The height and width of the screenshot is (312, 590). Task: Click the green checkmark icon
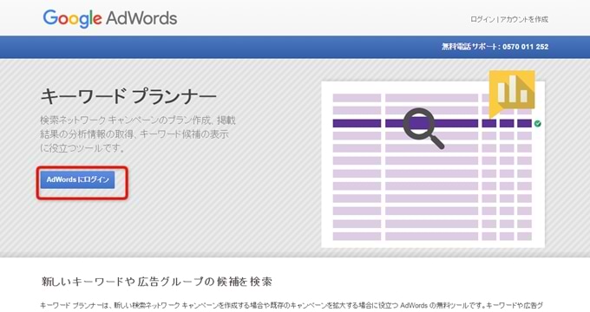(538, 123)
